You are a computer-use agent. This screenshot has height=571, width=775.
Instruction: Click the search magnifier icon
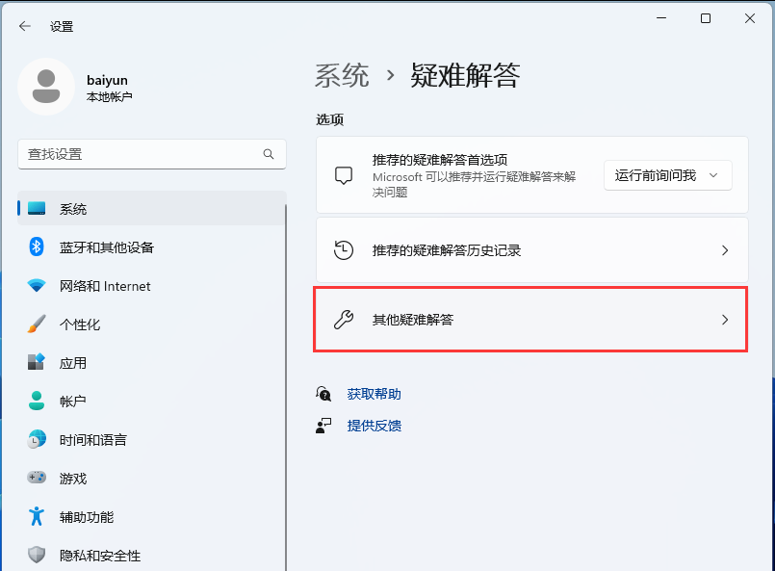[269, 154]
